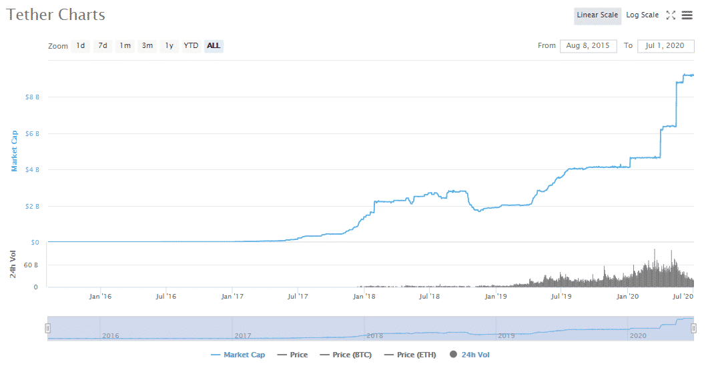Grab the right range navigator handle
The image size is (710, 366).
coord(693,328)
